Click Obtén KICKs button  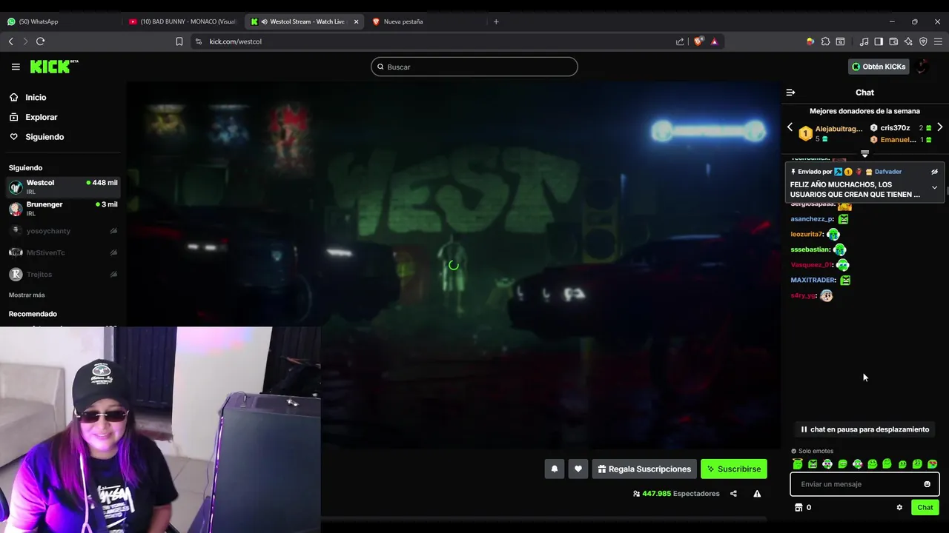879,67
